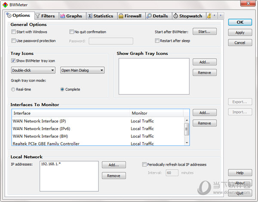The image size is (258, 202).
Task: Click the Details tab magnifier icon
Action: coord(149,16)
